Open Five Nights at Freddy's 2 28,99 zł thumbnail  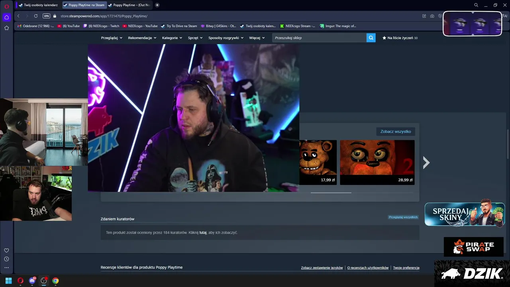click(377, 162)
